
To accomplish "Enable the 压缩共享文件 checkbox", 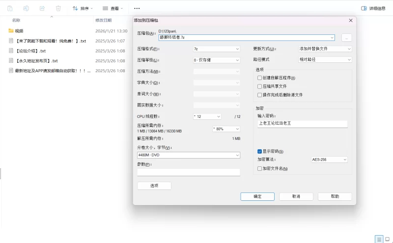I will point(260,86).
